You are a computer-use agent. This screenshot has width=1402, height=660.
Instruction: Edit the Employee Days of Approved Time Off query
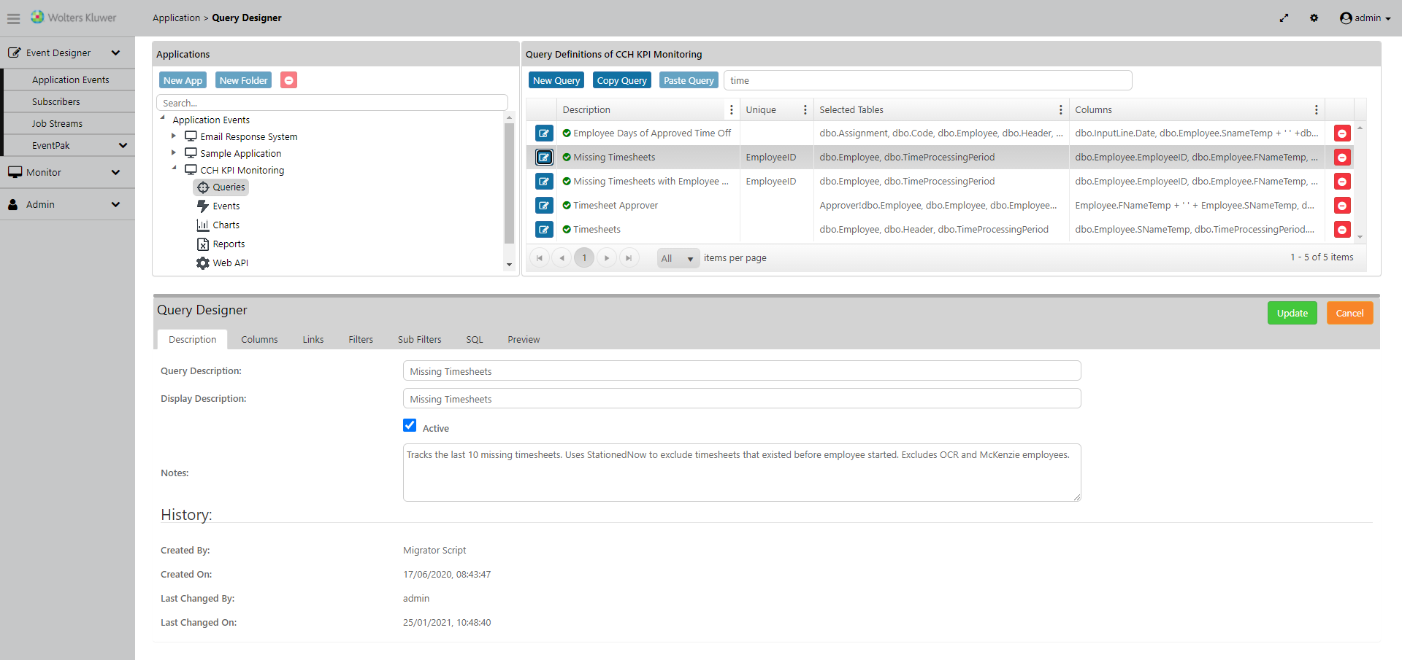tap(544, 133)
